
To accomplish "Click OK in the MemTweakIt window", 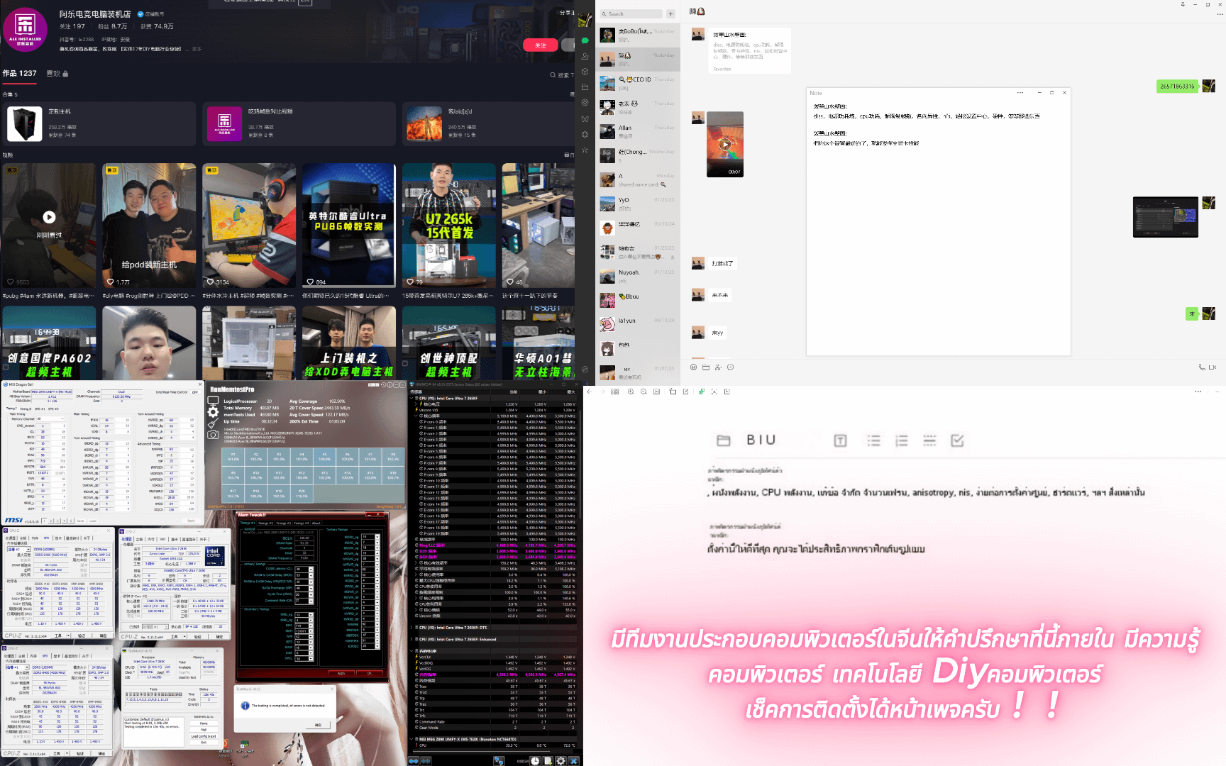I will (x=369, y=673).
